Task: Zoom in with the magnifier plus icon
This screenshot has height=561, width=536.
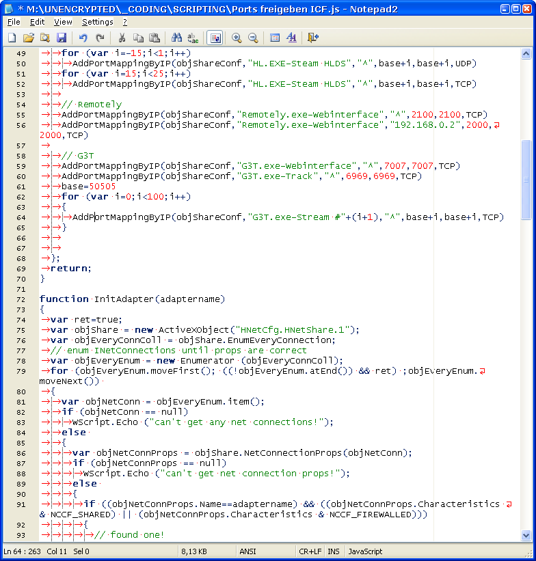Action: [237, 38]
